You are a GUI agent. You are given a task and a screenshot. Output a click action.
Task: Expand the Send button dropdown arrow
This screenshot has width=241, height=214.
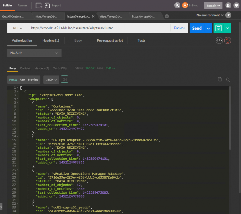tap(208, 29)
